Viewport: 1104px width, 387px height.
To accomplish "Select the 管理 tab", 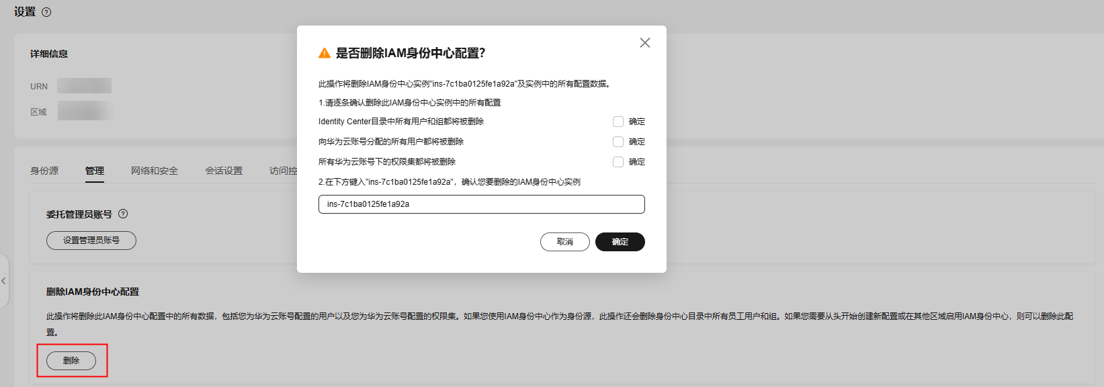I will (95, 171).
